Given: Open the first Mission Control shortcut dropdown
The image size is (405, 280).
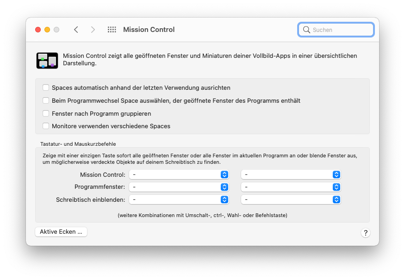Looking at the screenshot, I should 179,174.
